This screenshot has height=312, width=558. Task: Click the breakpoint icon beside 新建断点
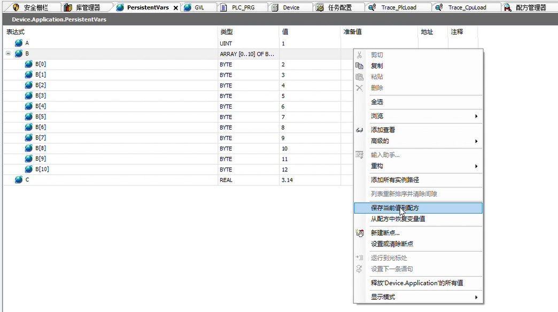click(359, 233)
